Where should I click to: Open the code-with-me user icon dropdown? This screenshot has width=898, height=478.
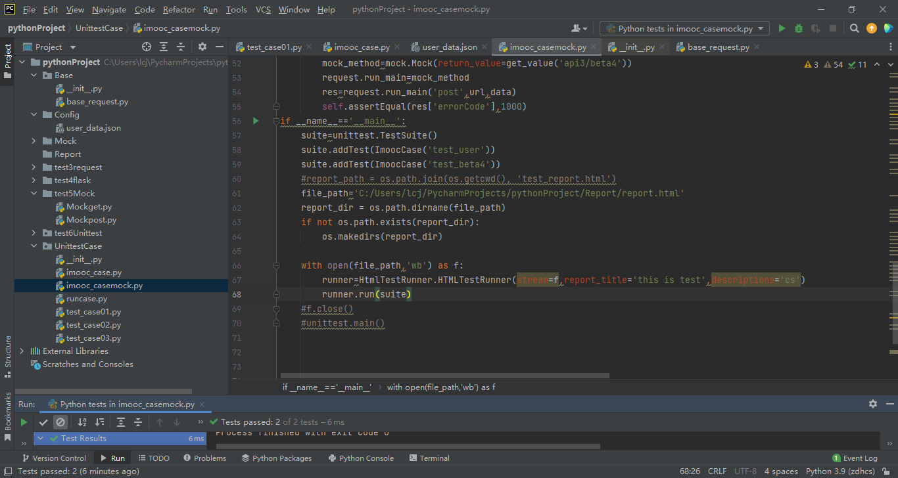click(x=579, y=28)
